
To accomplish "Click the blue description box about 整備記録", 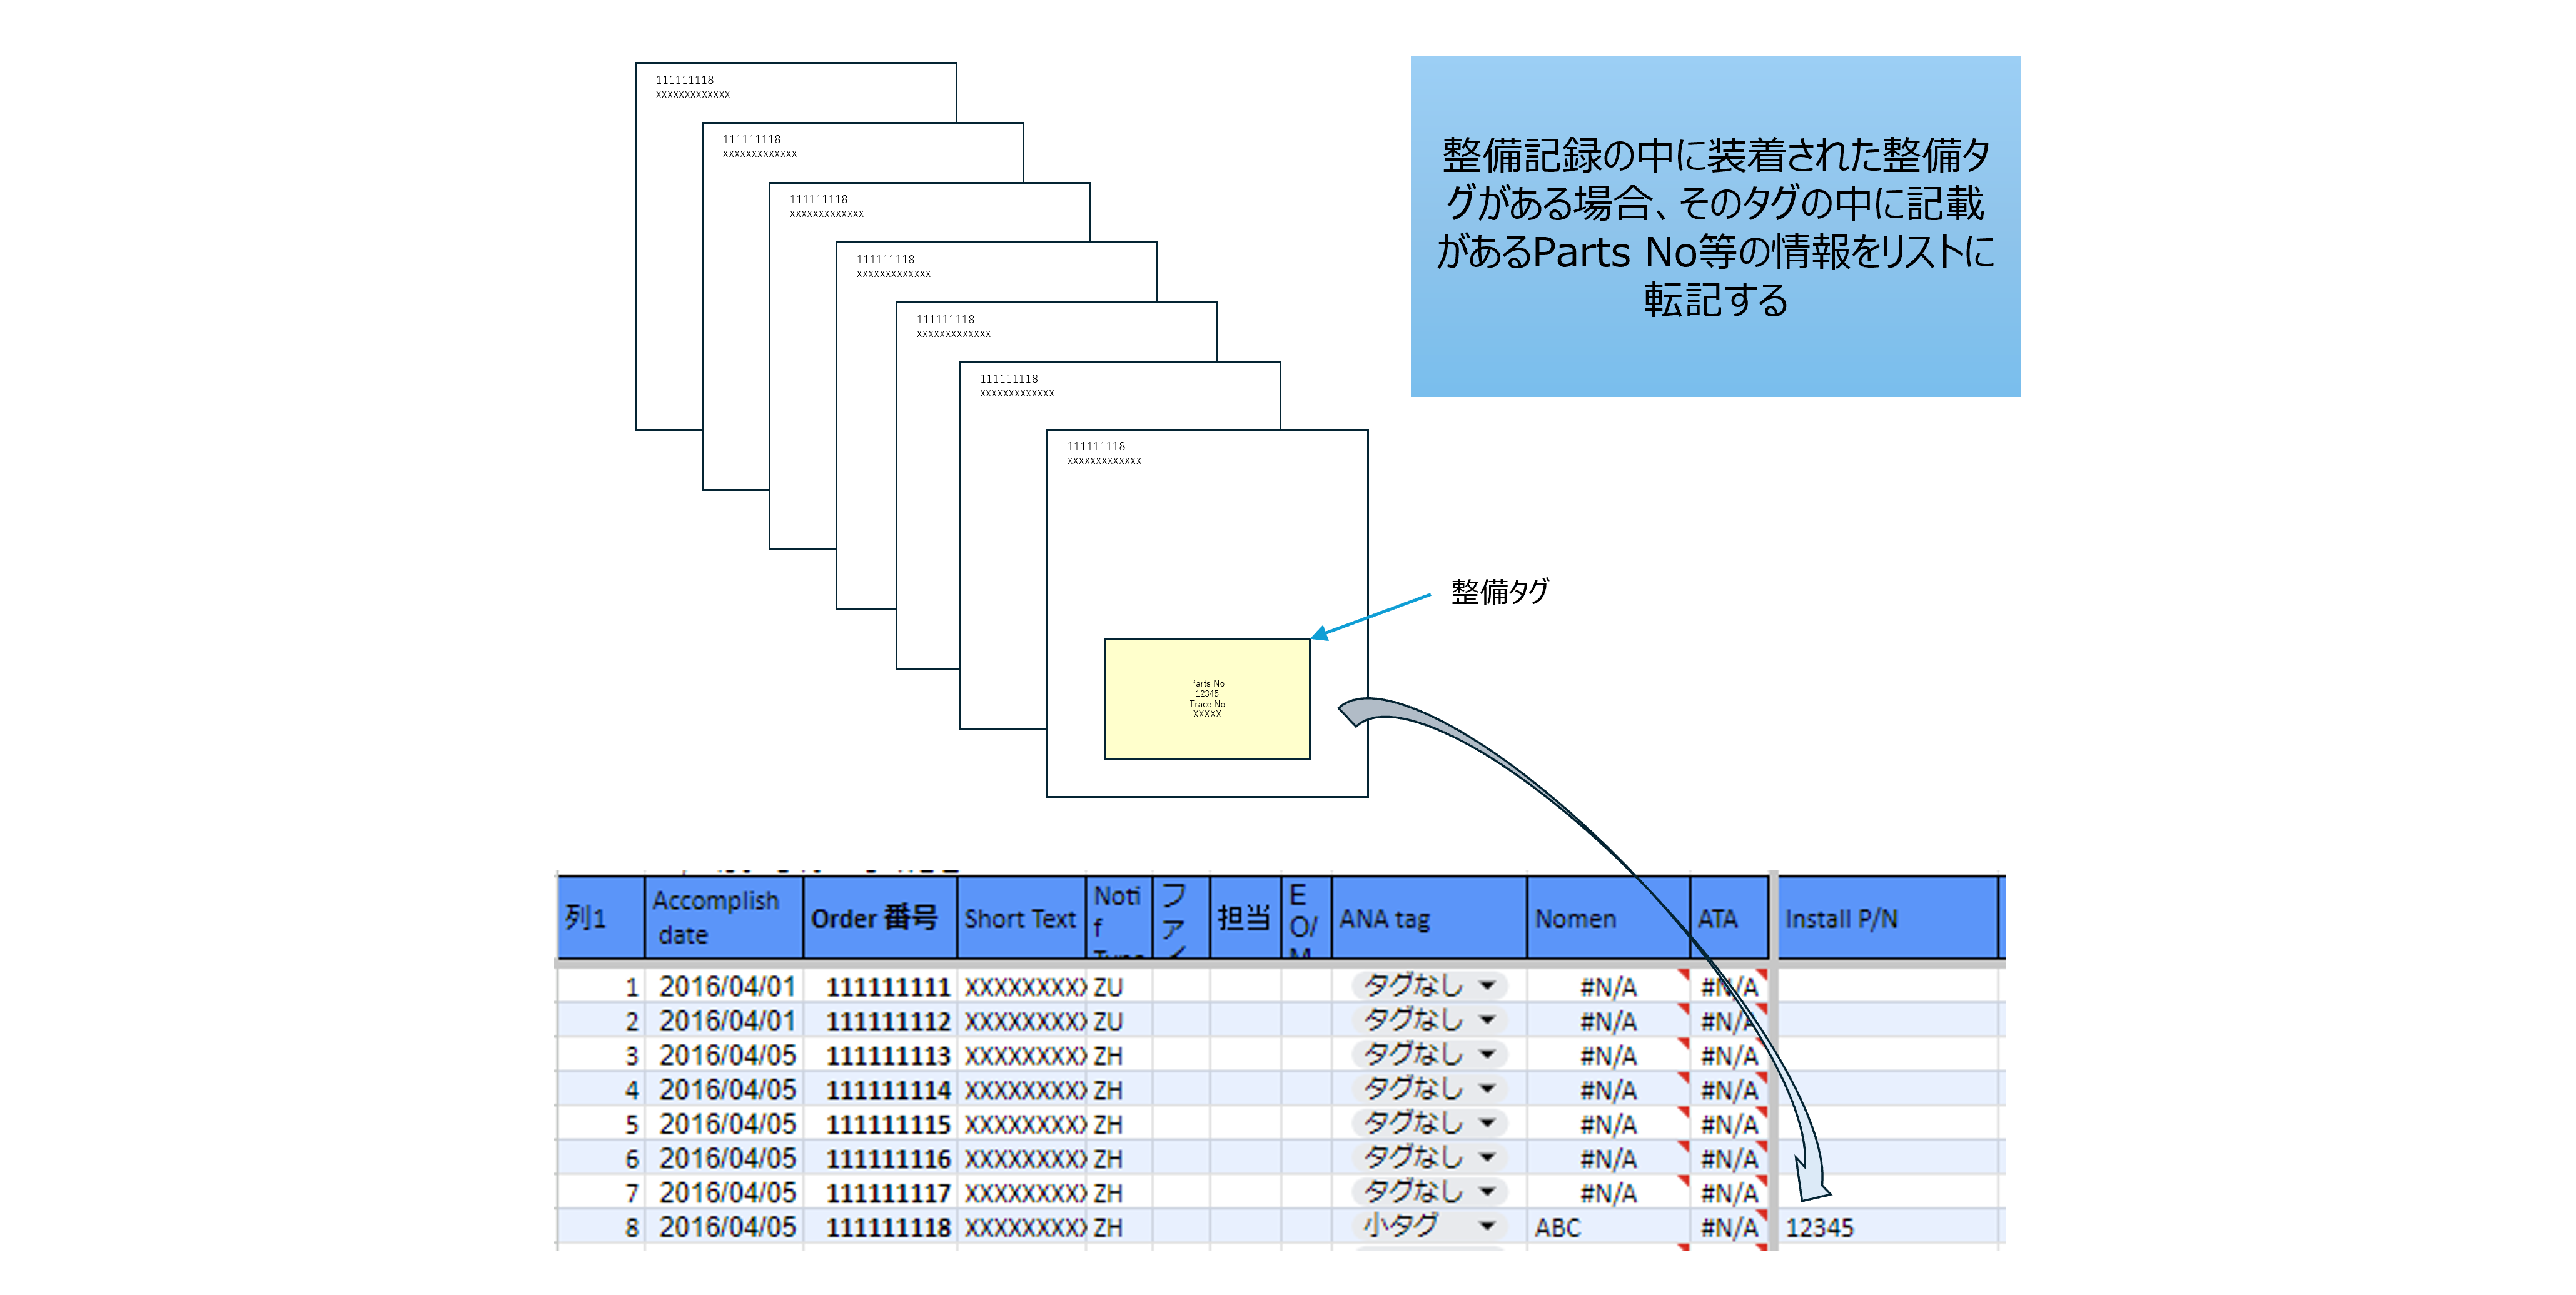I will click(x=1715, y=227).
